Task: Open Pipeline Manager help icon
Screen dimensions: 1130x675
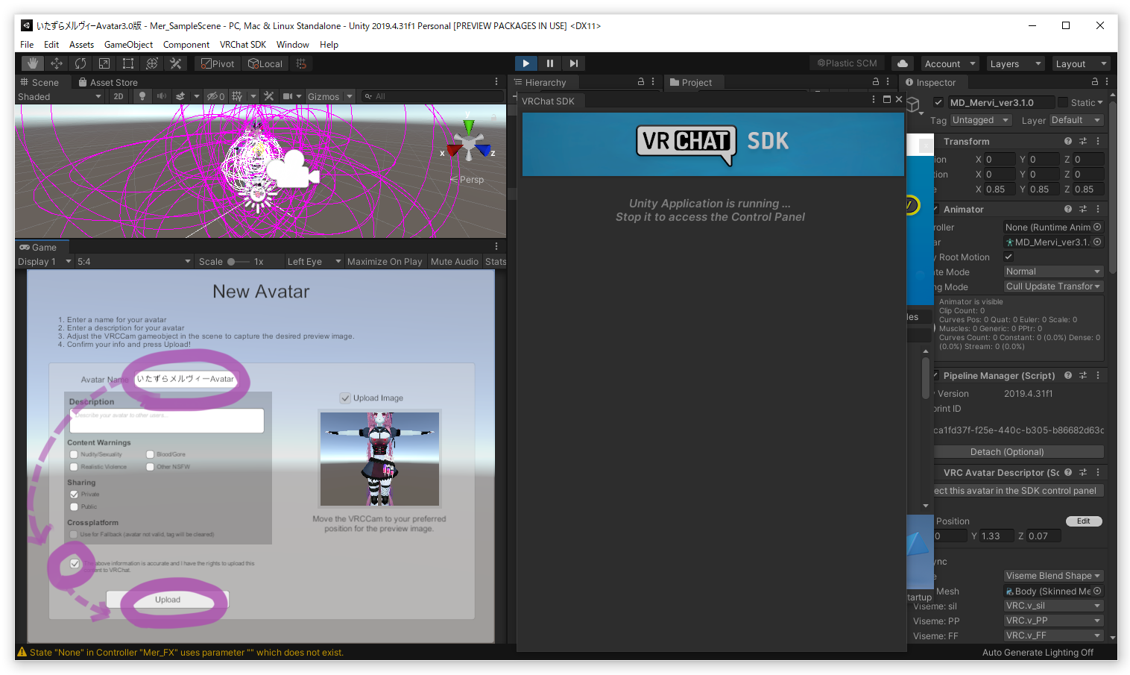Action: click(x=1068, y=375)
